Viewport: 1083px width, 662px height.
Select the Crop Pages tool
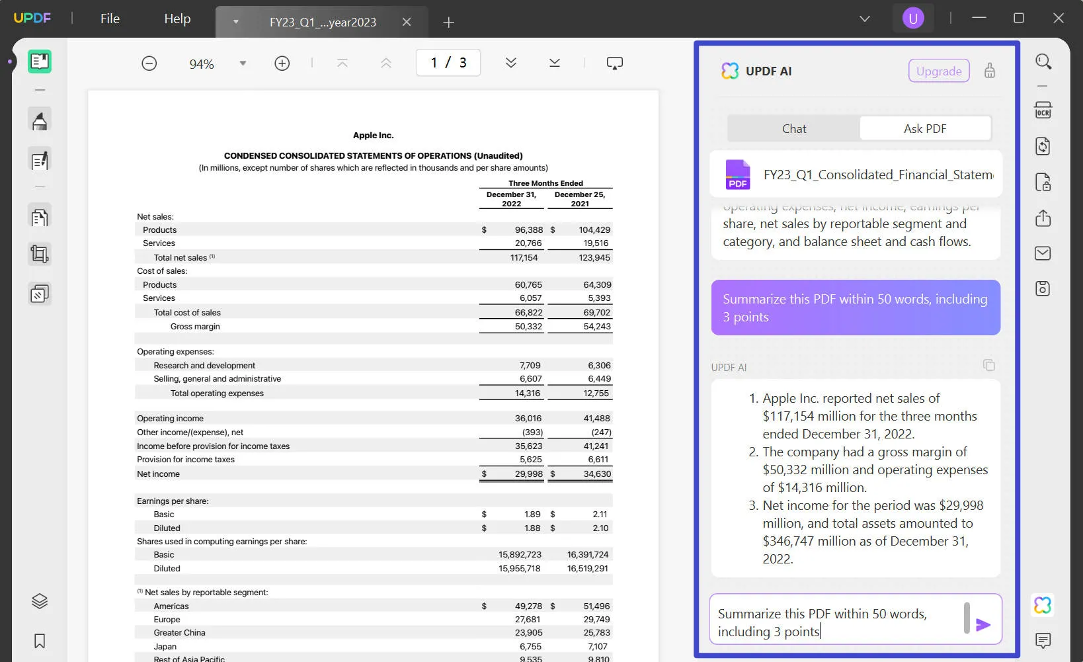(x=40, y=254)
